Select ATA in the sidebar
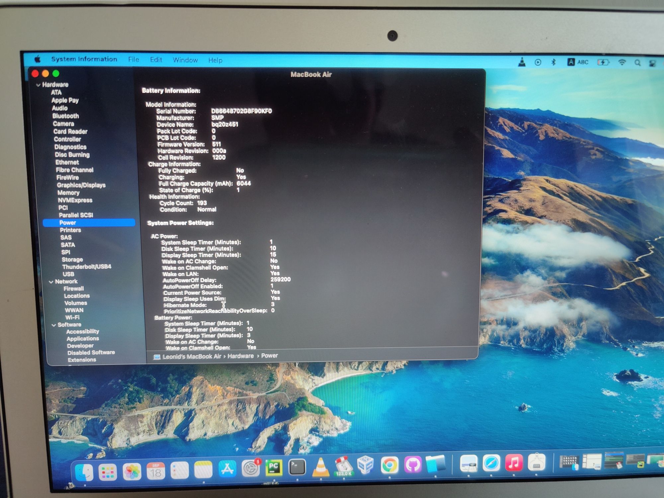Viewport: 664px width, 498px height. [x=56, y=92]
